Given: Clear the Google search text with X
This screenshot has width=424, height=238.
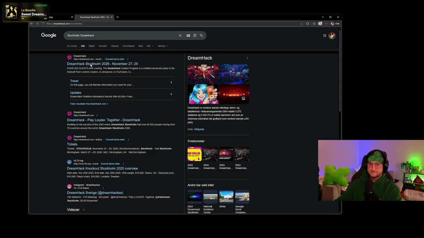Looking at the screenshot, I should point(180,35).
